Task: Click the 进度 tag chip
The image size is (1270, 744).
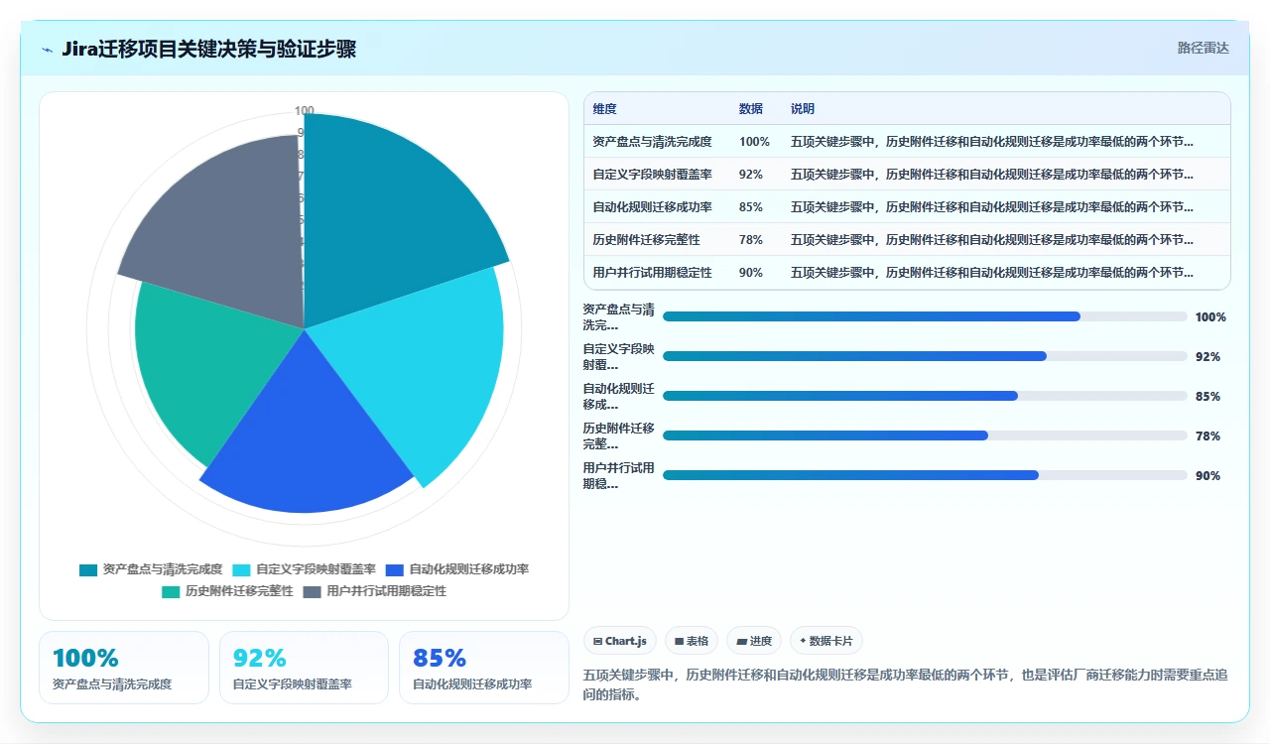Action: click(x=754, y=641)
